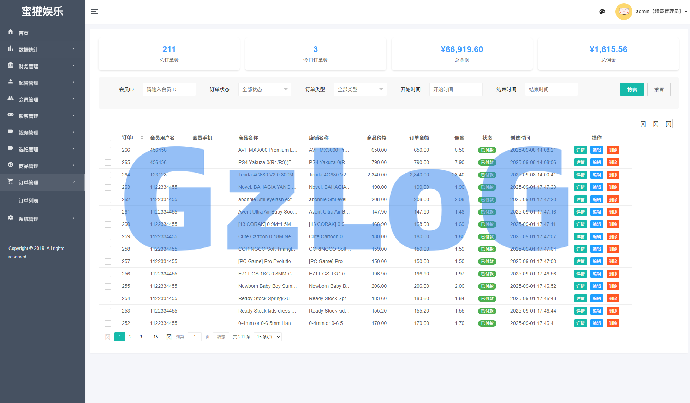Go to page 2 in the pagination
Viewport: 690px width, 403px height.
tap(130, 337)
